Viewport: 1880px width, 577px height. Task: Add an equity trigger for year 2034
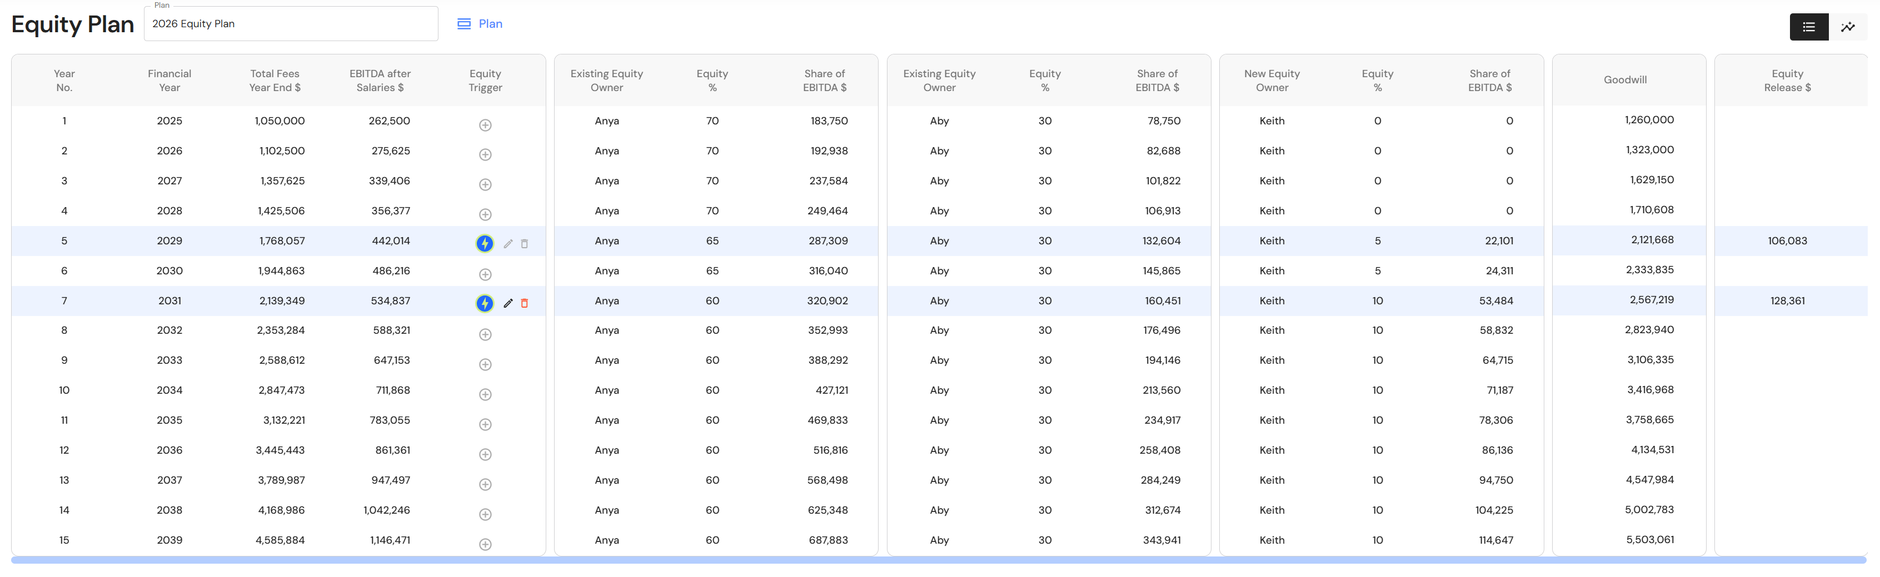[485, 395]
